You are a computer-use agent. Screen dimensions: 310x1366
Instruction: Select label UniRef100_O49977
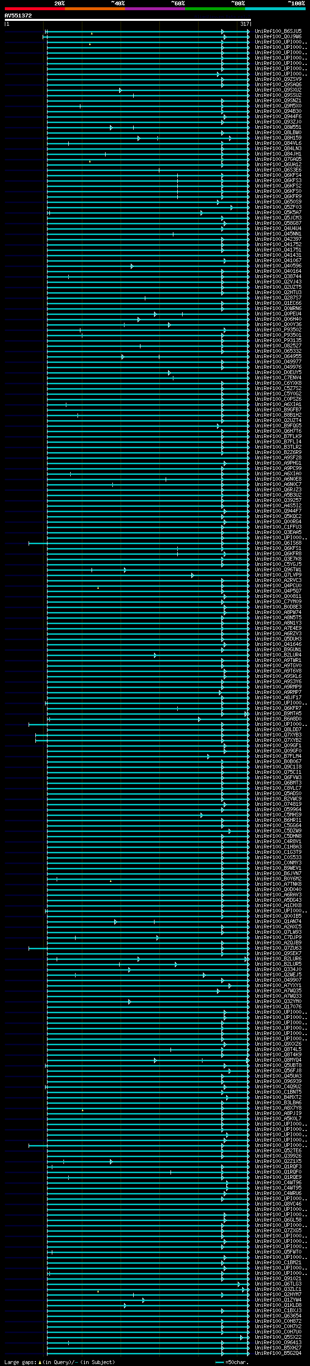pyautogui.click(x=278, y=361)
